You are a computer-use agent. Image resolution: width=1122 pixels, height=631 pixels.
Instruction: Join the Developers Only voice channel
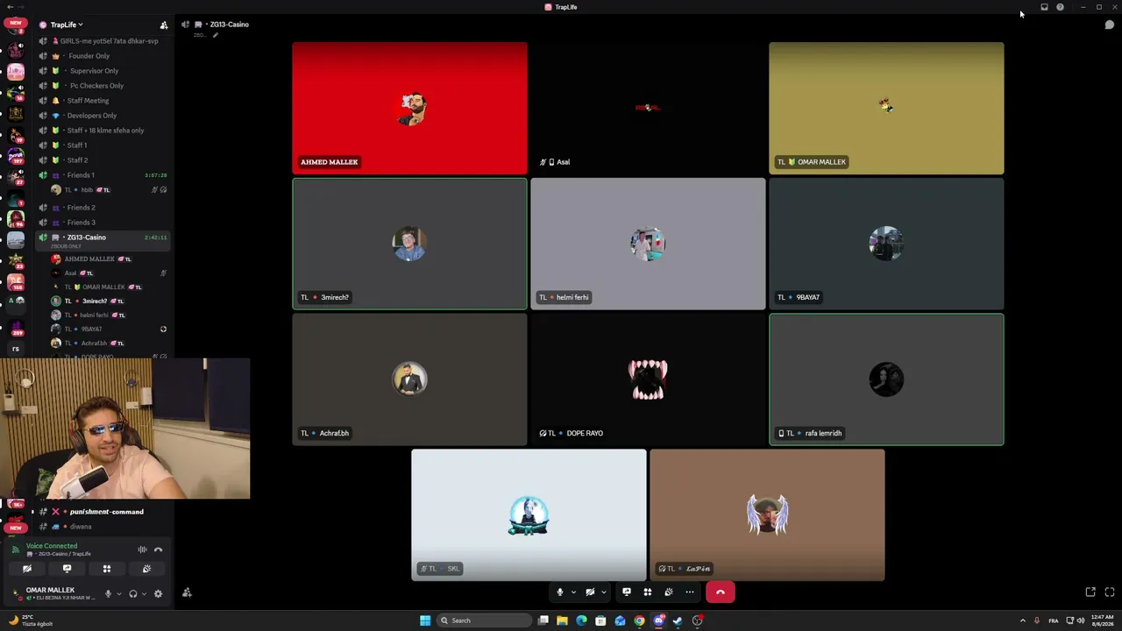click(x=91, y=116)
